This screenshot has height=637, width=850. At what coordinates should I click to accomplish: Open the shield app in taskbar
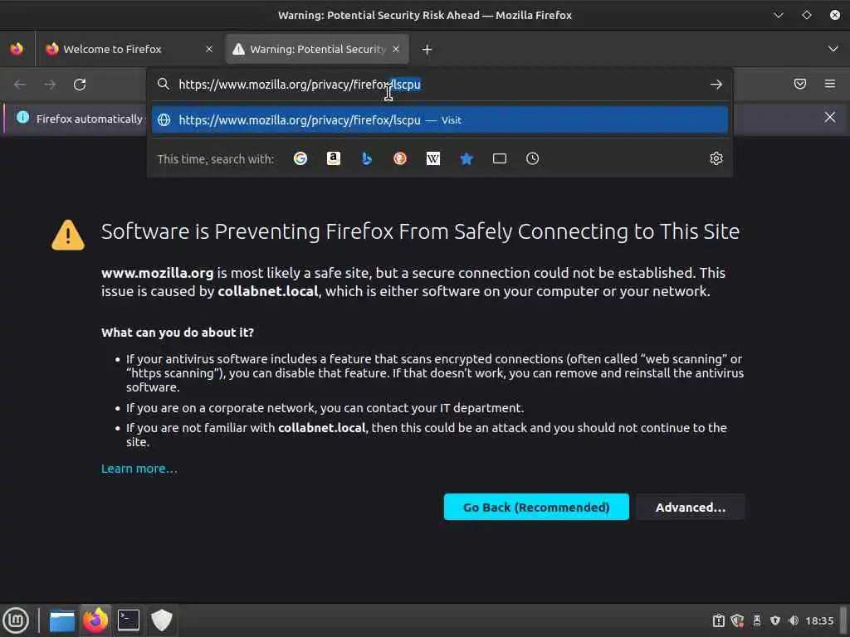(162, 620)
